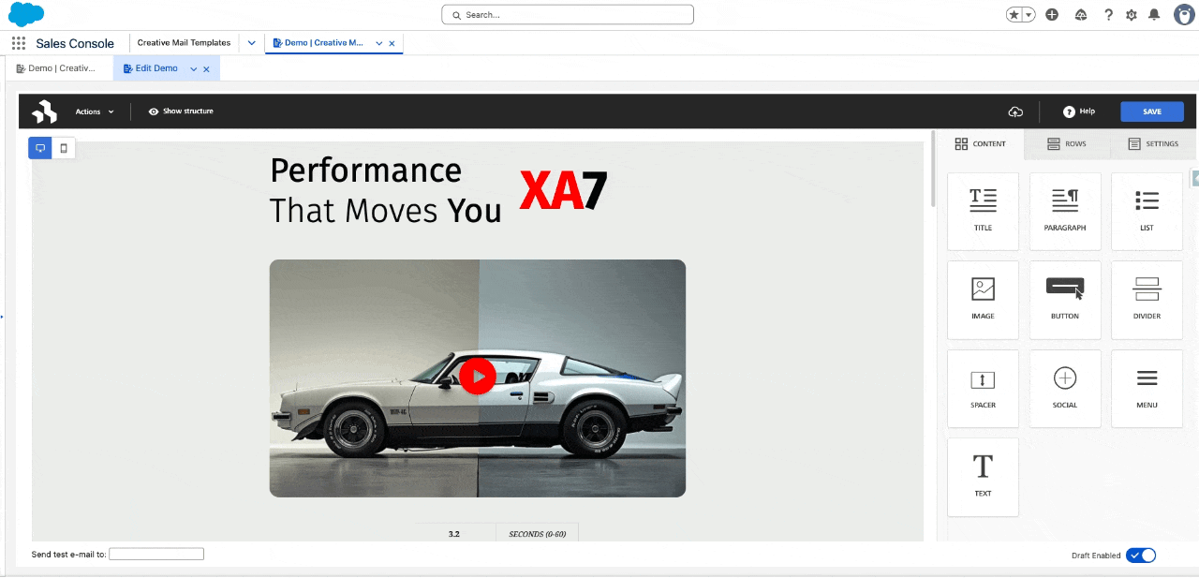
Task: Toggle the Draft Enabled switch
Action: [1141, 556]
